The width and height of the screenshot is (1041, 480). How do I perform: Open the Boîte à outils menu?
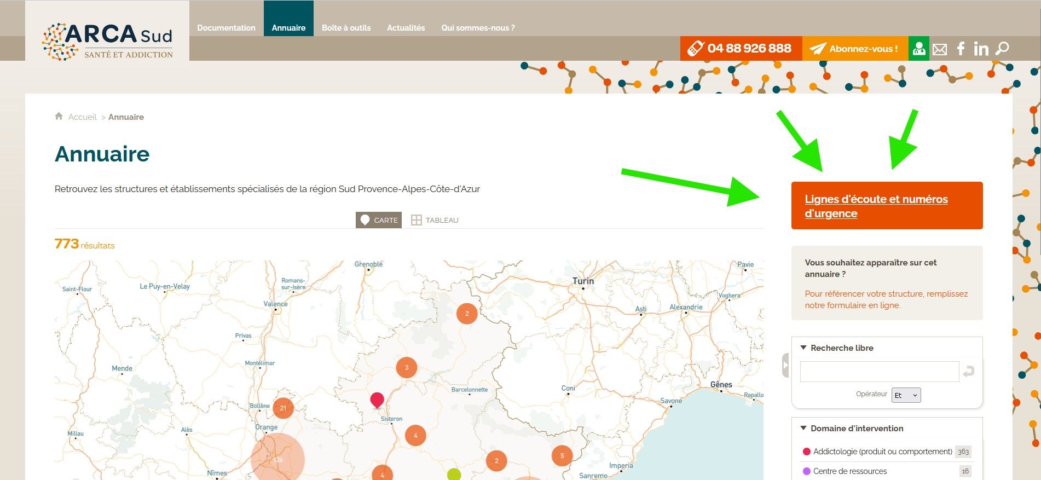tap(346, 28)
